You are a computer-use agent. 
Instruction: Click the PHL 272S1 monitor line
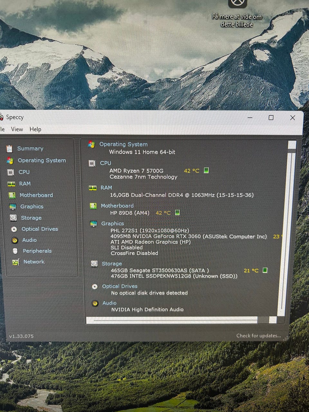point(150,230)
